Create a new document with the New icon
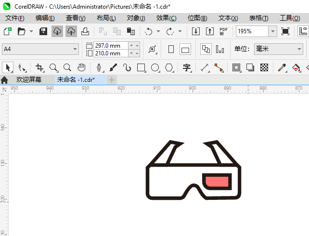The image size is (309, 236). pos(8,31)
